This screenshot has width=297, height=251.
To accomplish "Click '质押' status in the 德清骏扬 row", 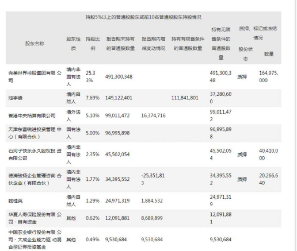I will click(x=242, y=179).
